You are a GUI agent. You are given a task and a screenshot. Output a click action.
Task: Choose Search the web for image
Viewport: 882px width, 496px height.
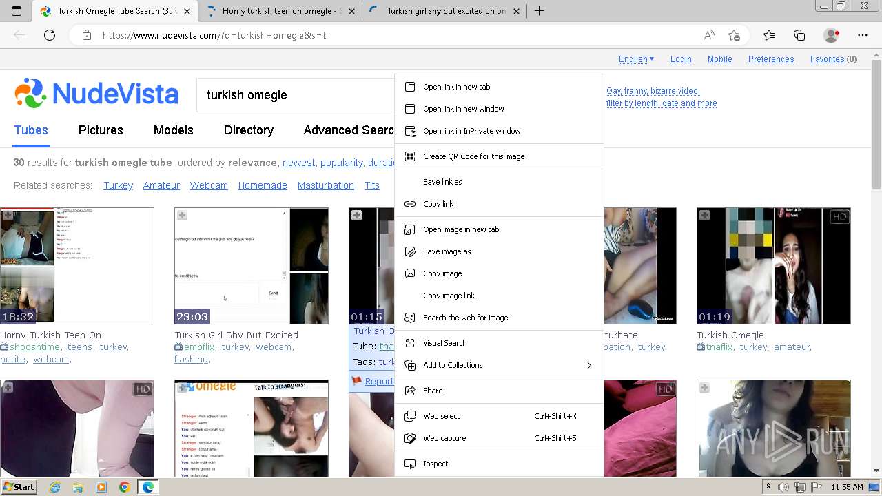pos(499,318)
